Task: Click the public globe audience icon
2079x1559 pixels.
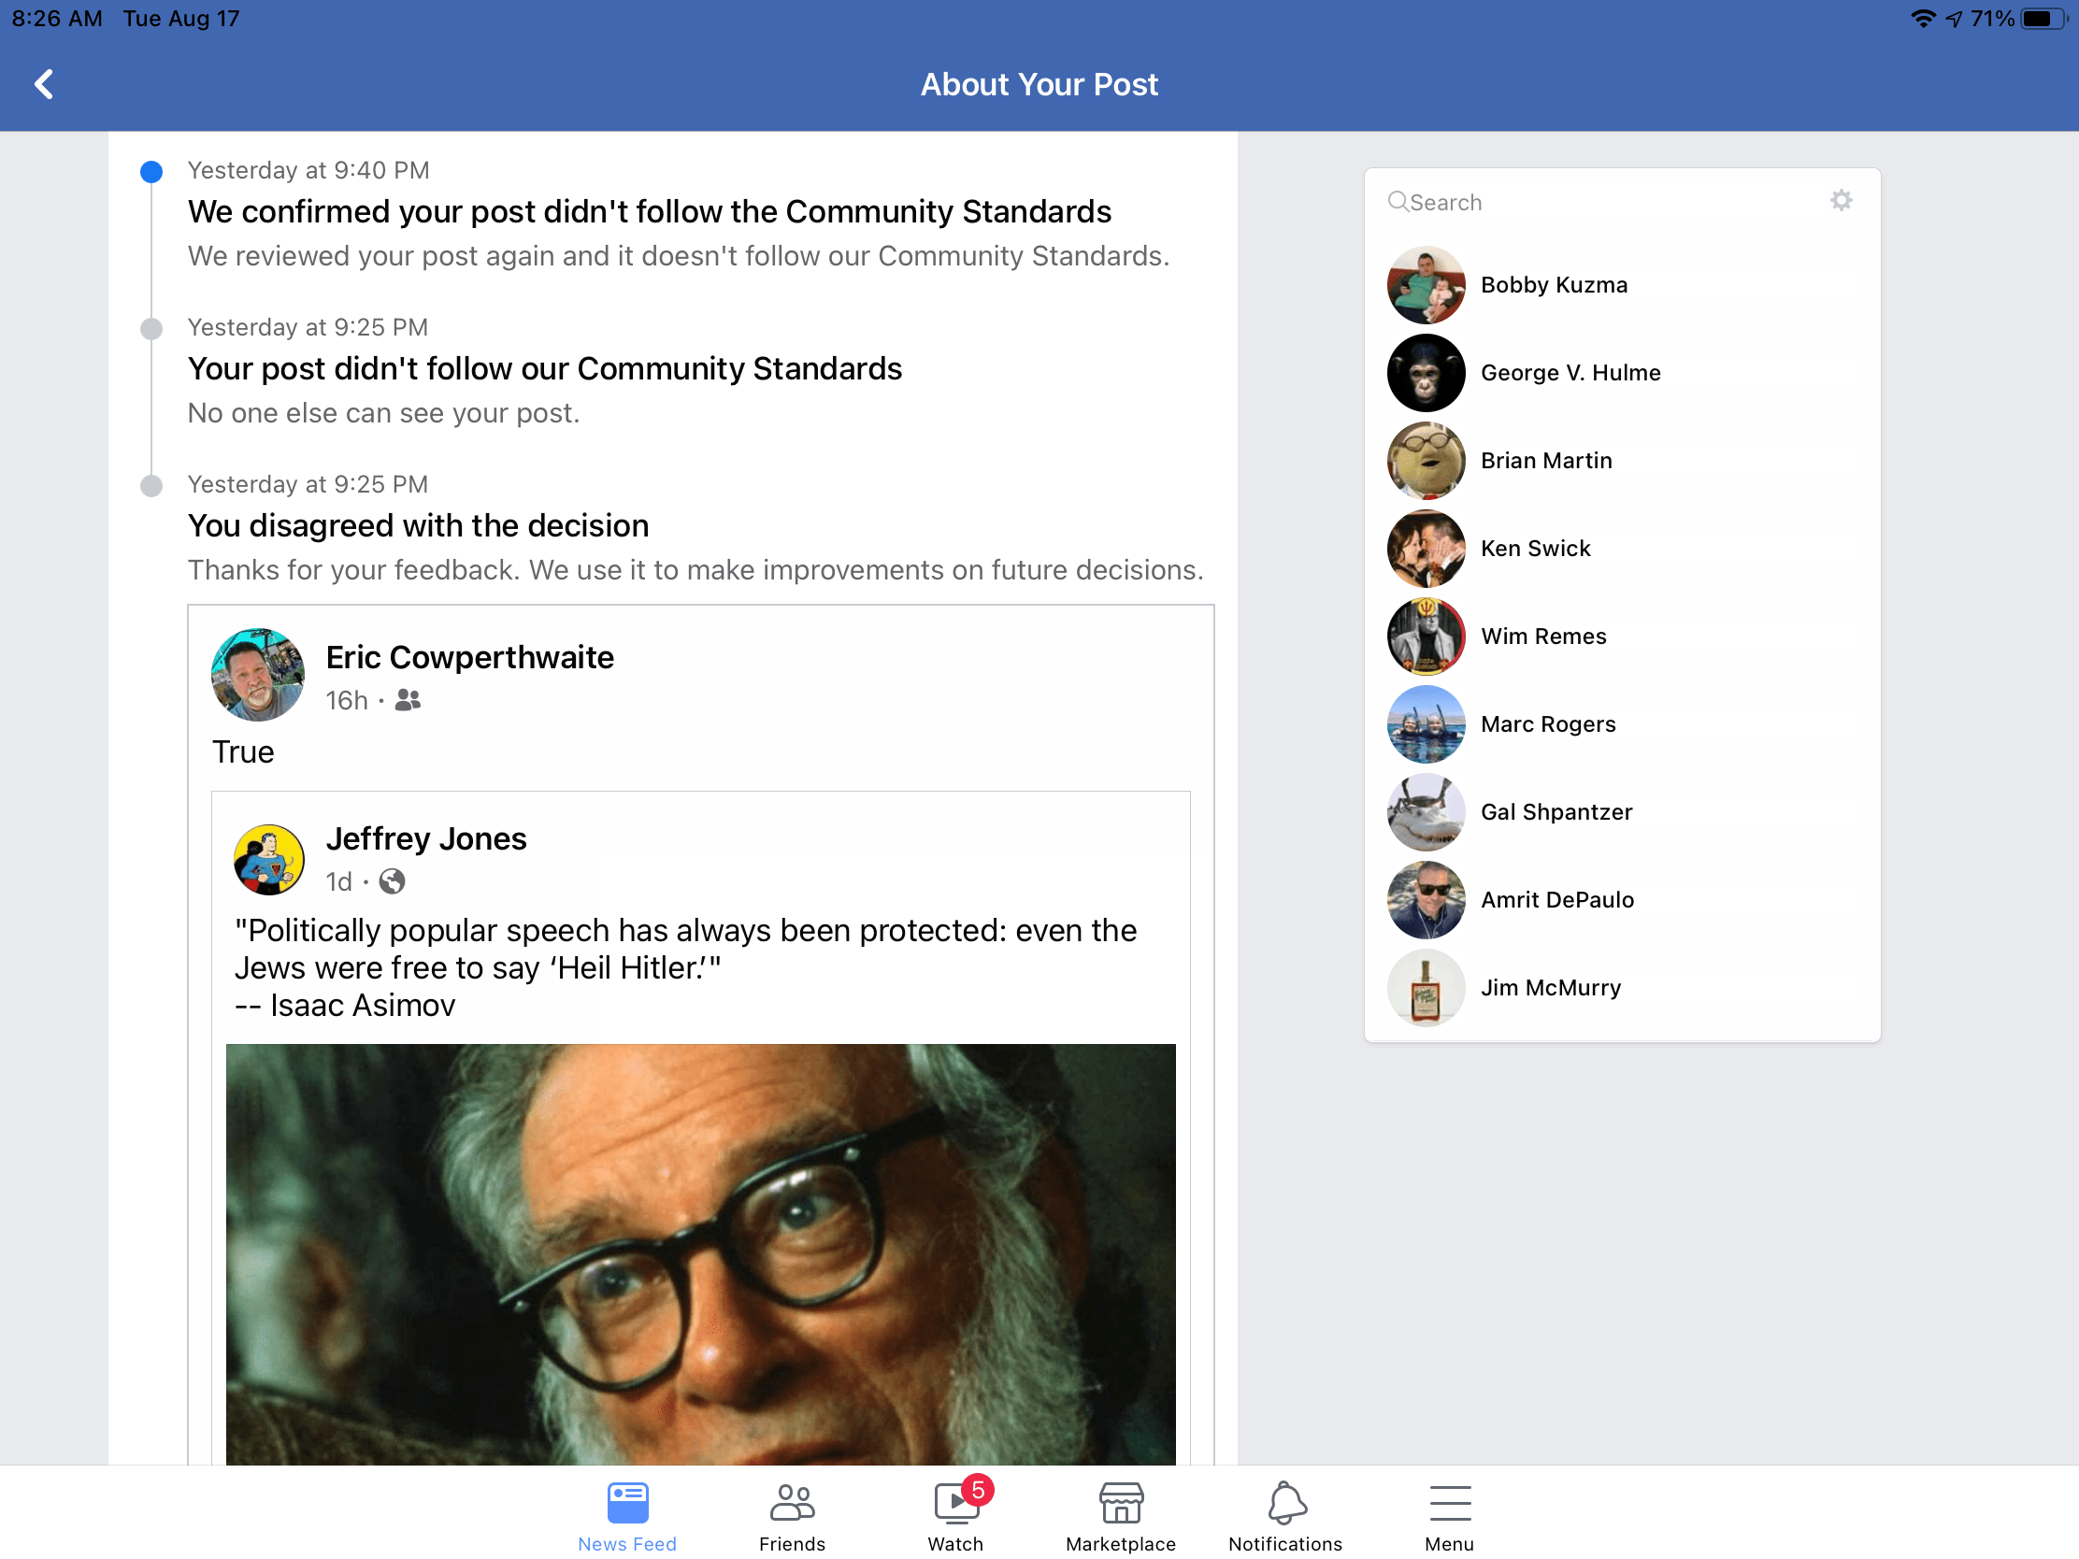Action: click(392, 881)
